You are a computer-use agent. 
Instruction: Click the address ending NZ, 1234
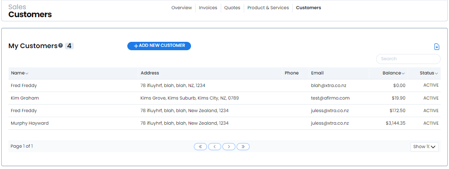[x=173, y=85]
